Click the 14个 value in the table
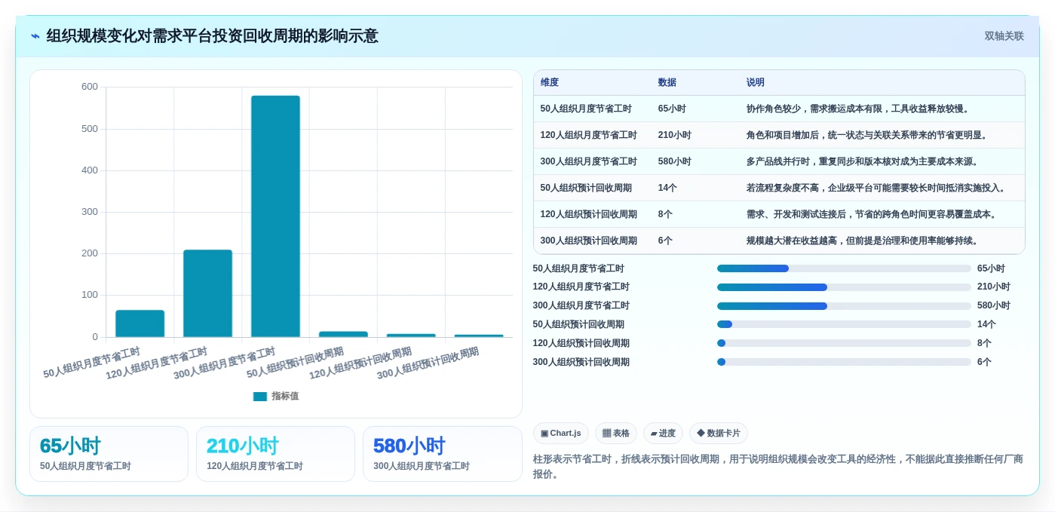Screen dimensions: 1055x512 tap(667, 188)
